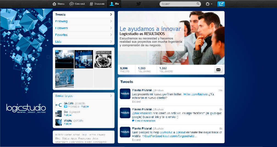Focus the Search input field
This screenshot has height=147, width=277.
(x=180, y=4)
